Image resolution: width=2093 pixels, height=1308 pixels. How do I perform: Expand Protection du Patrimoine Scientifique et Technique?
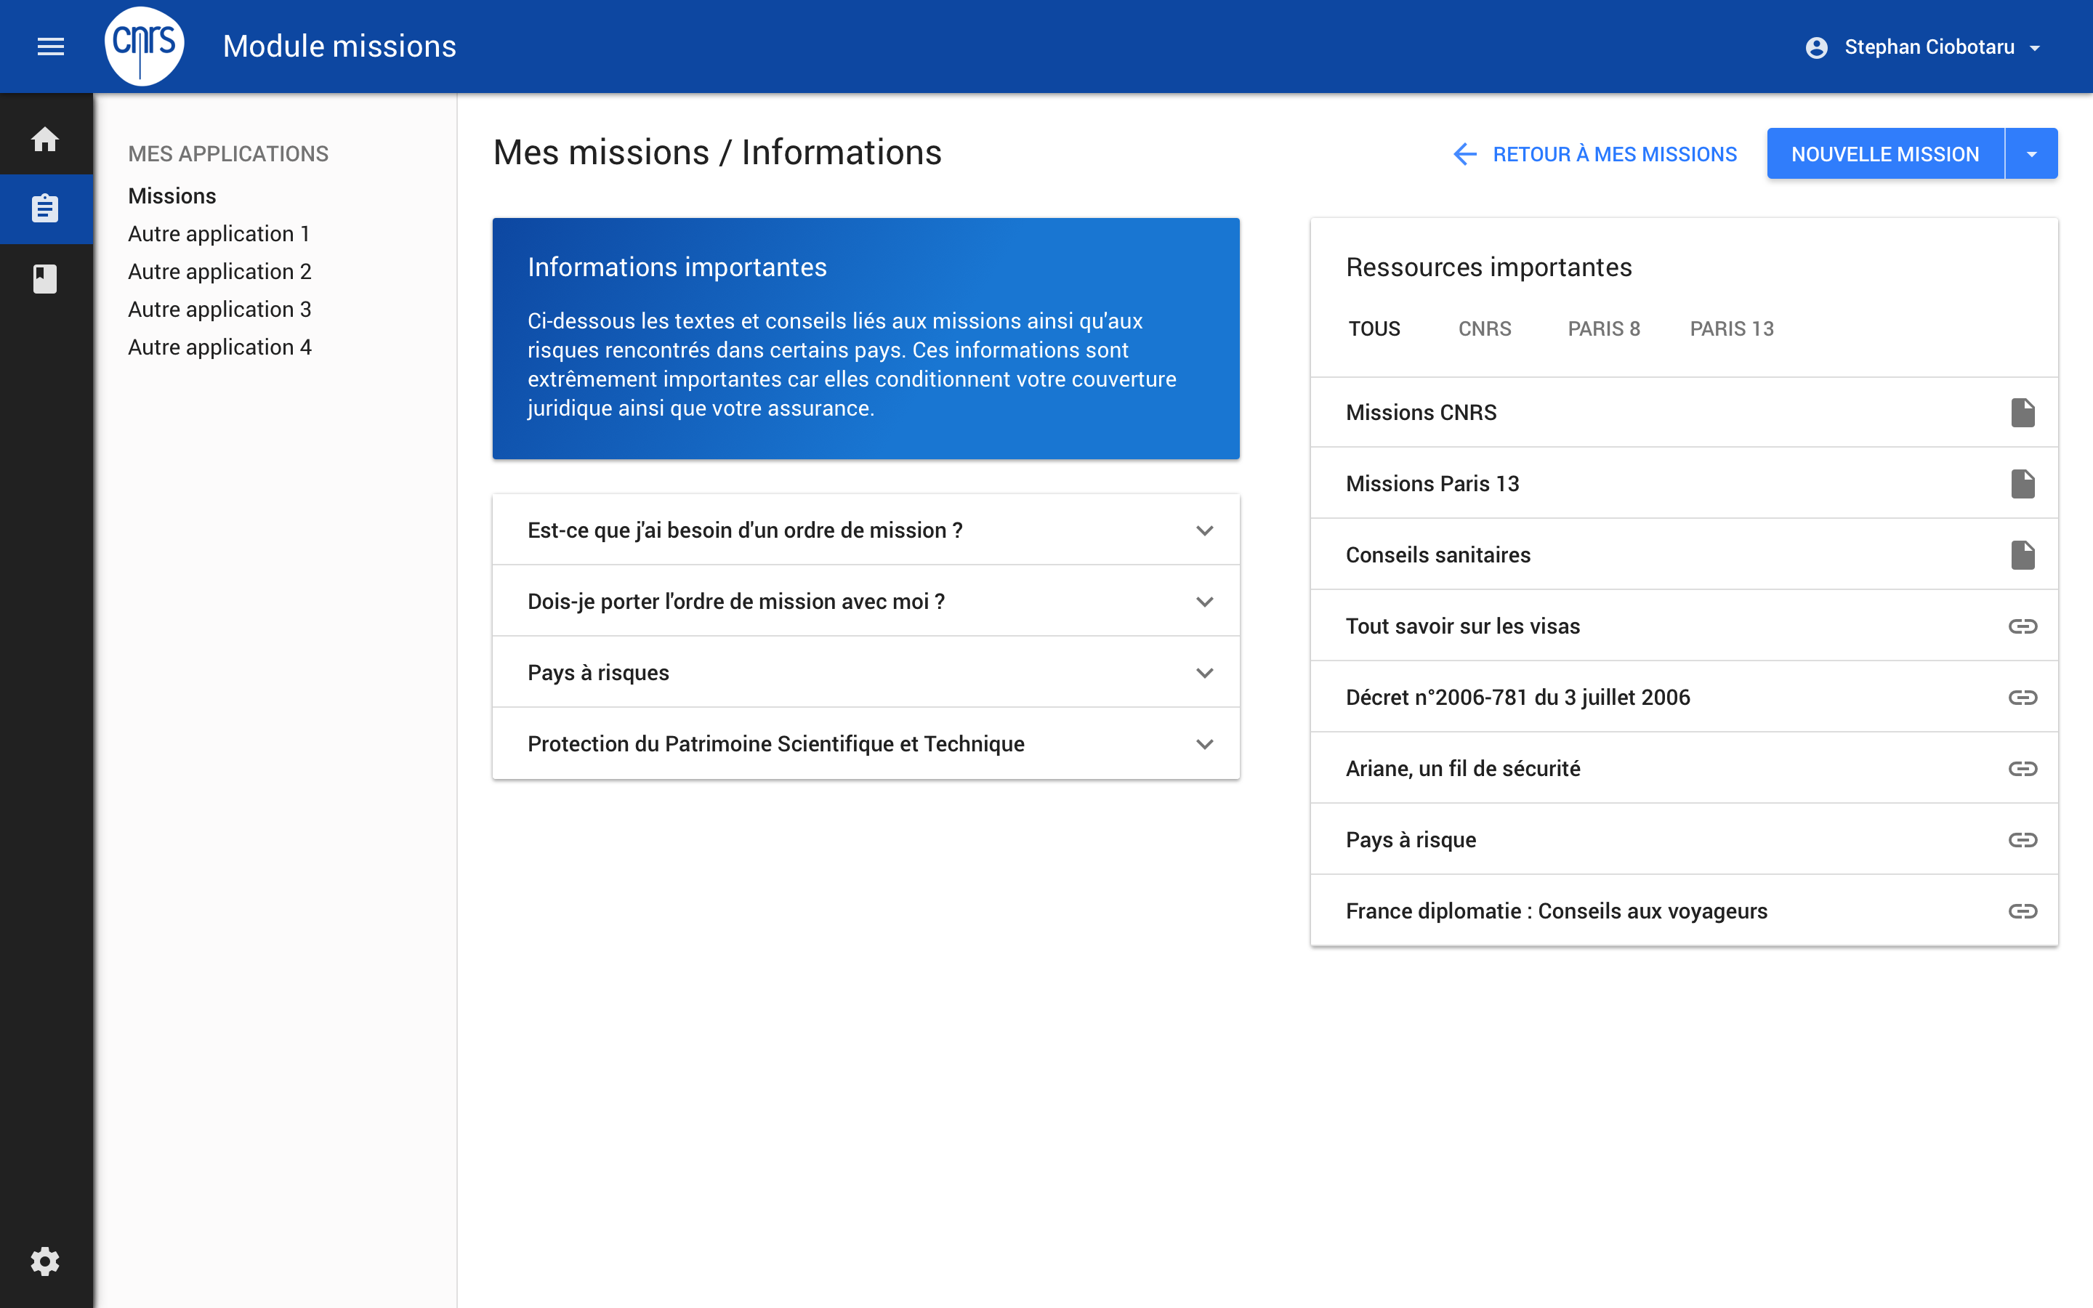(1204, 744)
